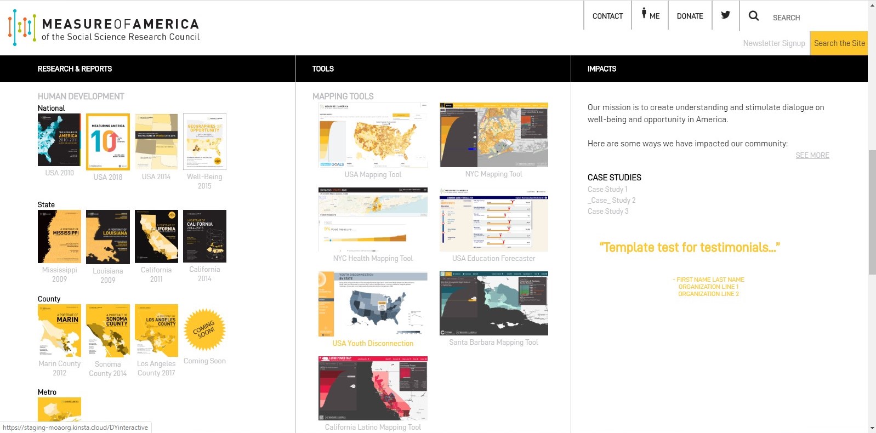
Task: Open the USA 2014 report cover
Action: [x=156, y=142]
